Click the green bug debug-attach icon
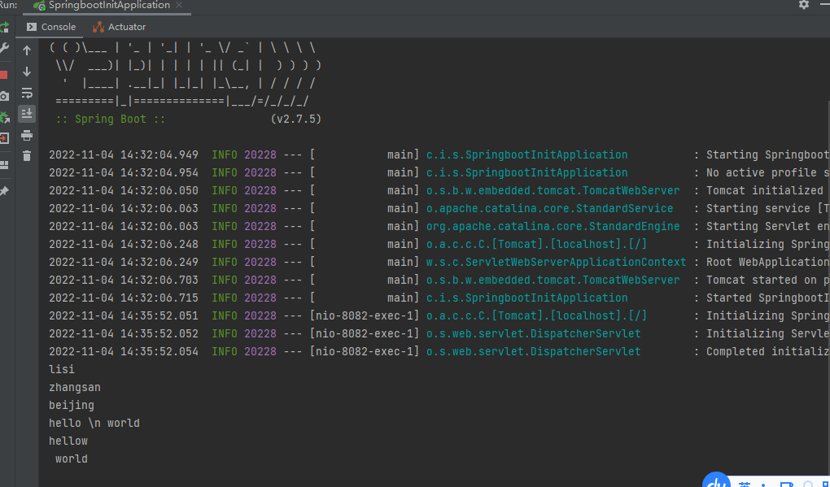 pos(4,117)
